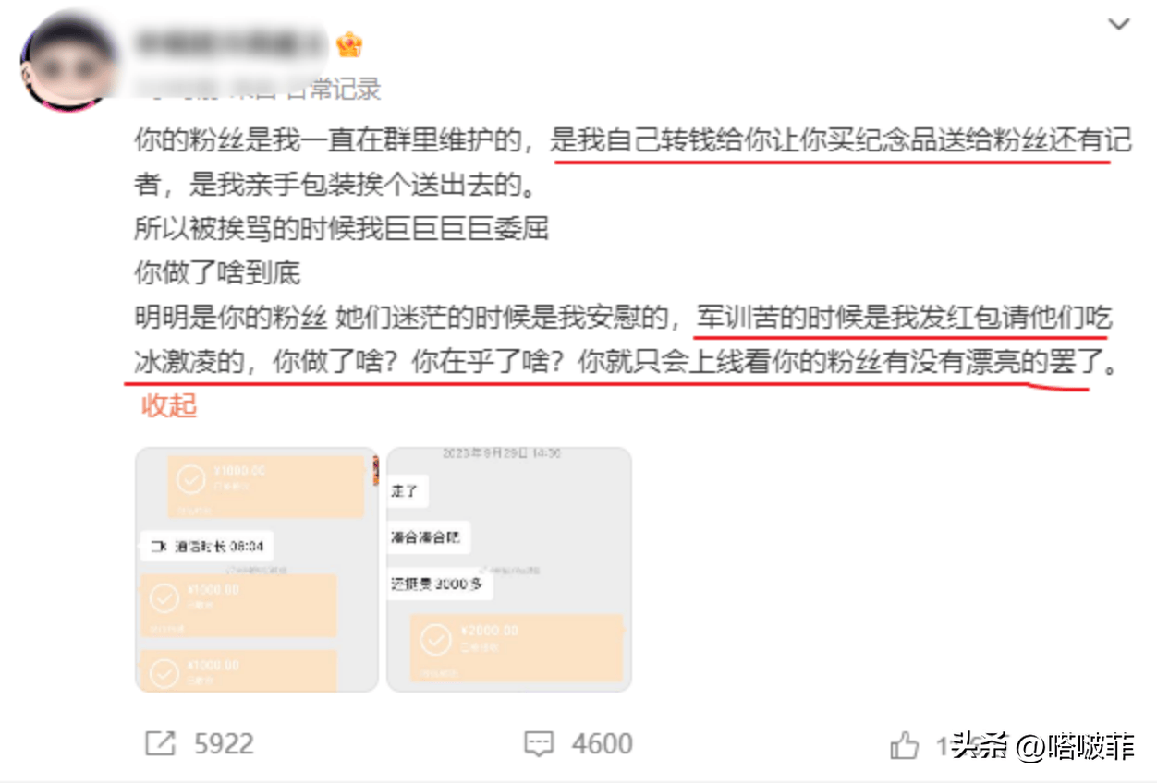This screenshot has width=1157, height=783.
Task: Click the thumbs-up like icon
Action: pos(905,745)
